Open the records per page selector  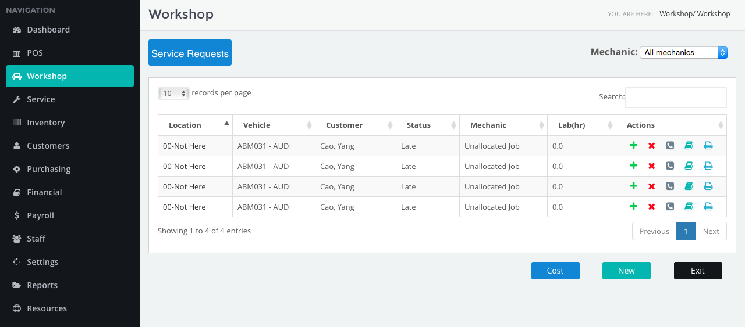pos(173,94)
